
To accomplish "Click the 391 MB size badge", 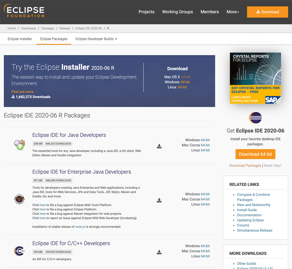I will pos(38,180).
